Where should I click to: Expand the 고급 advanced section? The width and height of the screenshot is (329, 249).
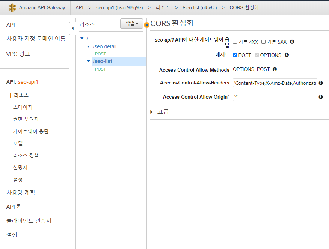point(151,112)
